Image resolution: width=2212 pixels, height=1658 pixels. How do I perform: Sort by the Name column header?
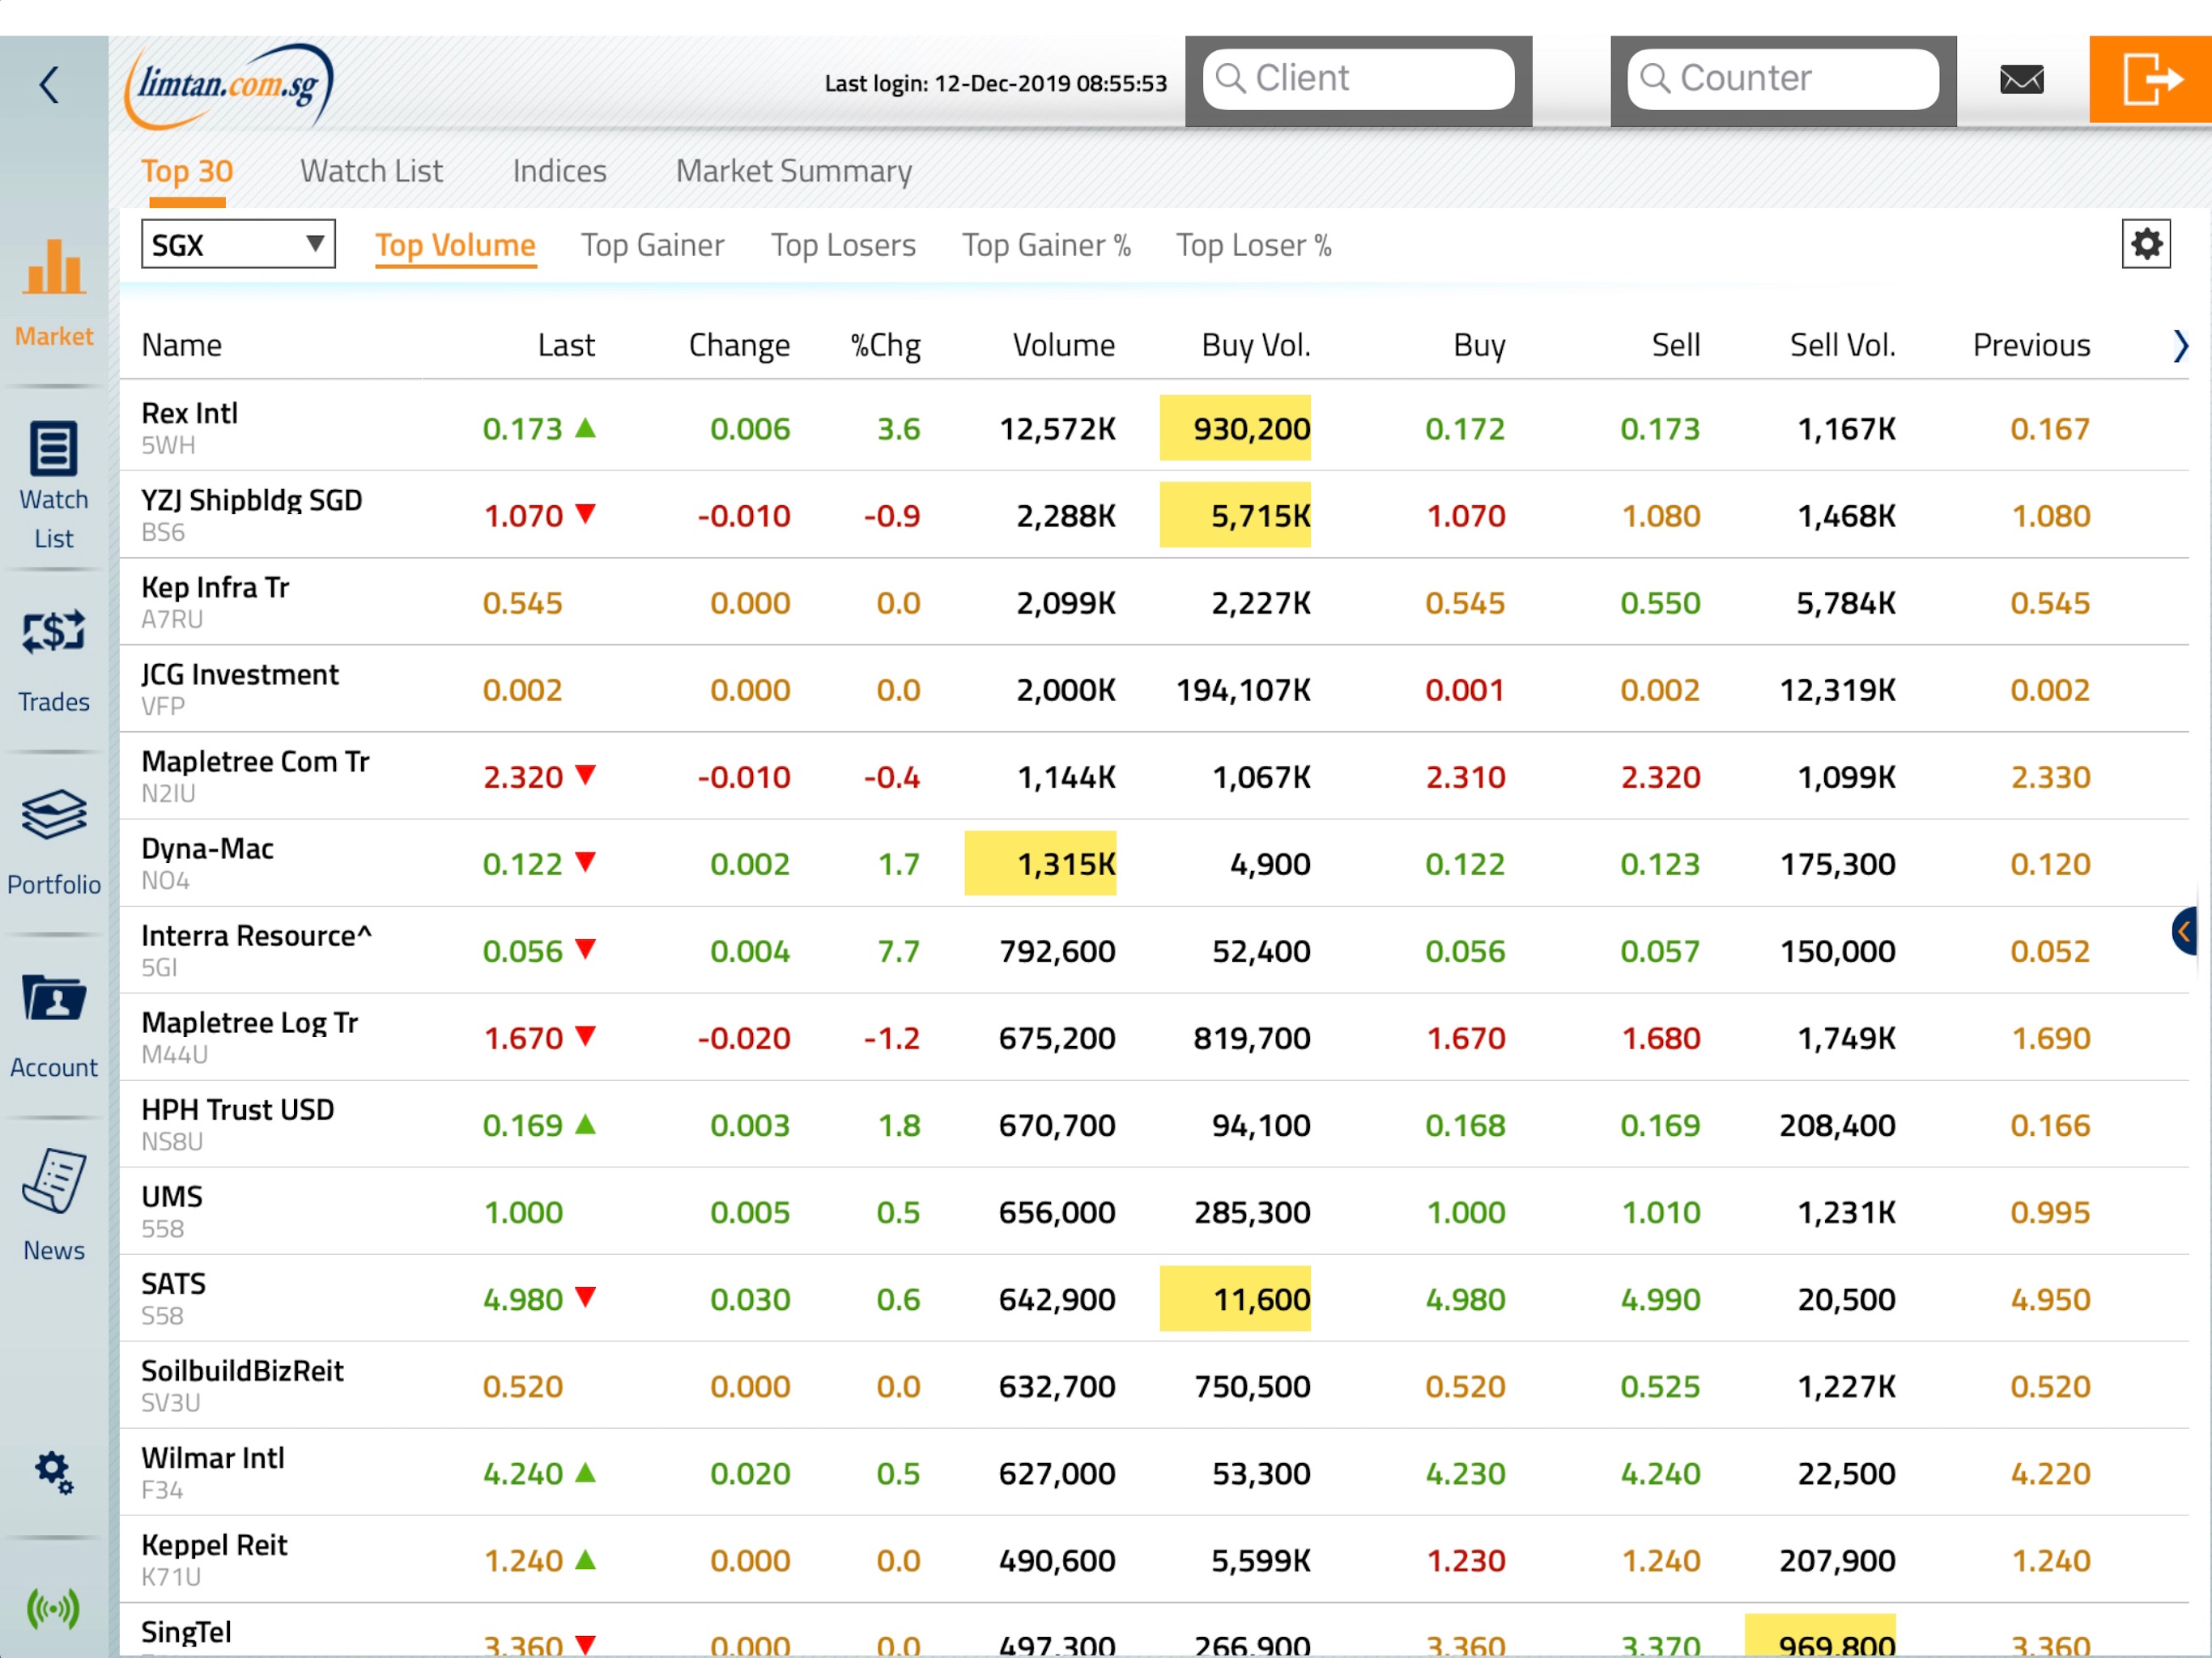point(182,345)
